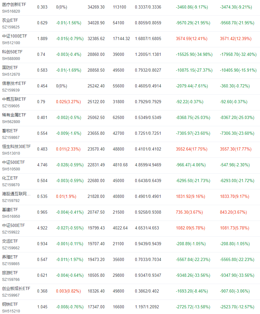This screenshot has height=314, width=260.
Task: Click code SH510500 under 中证500ETF
Action: (11, 169)
